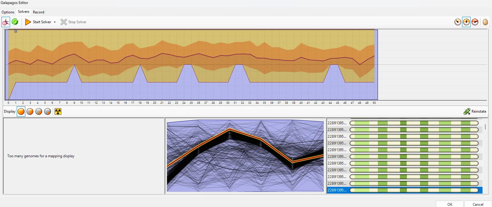The height and width of the screenshot is (207, 492).
Task: Toggle the fully orange Display circle
Action: click(21, 111)
